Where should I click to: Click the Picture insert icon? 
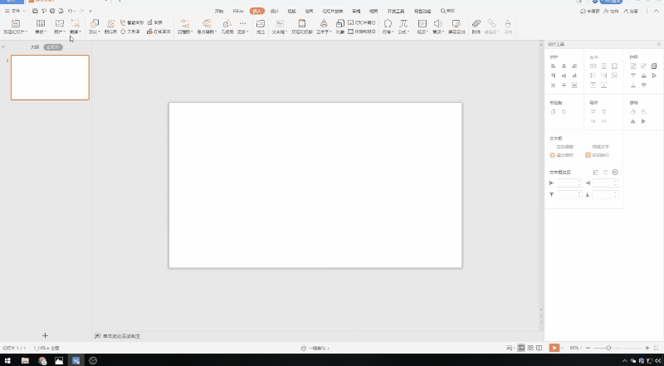[60, 24]
